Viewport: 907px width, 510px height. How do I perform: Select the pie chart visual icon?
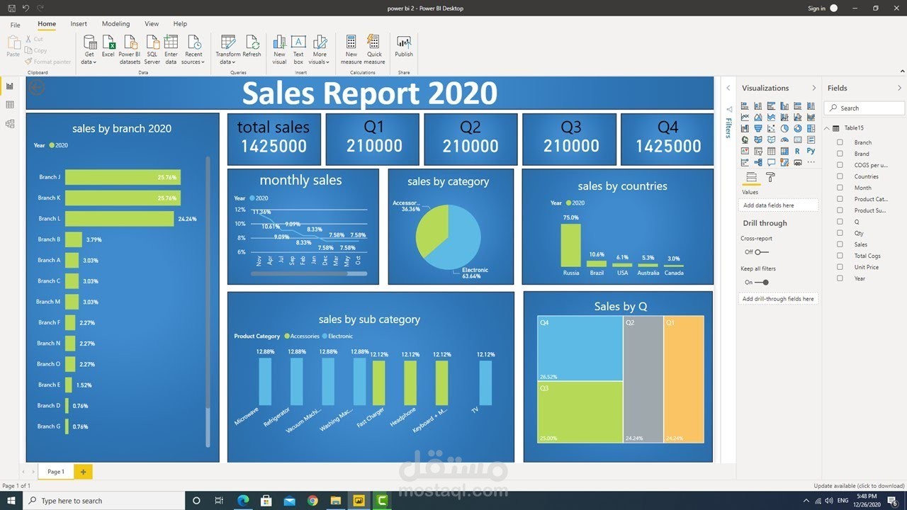tap(784, 127)
